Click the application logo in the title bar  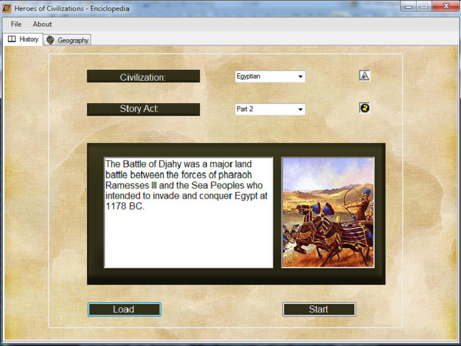pyautogui.click(x=7, y=8)
